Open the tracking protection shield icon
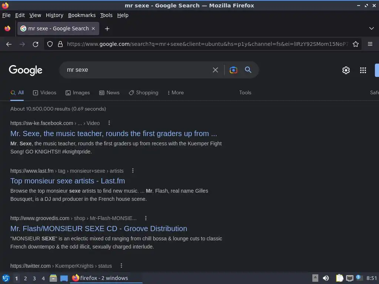Image resolution: width=379 pixels, height=284 pixels. [x=50, y=44]
